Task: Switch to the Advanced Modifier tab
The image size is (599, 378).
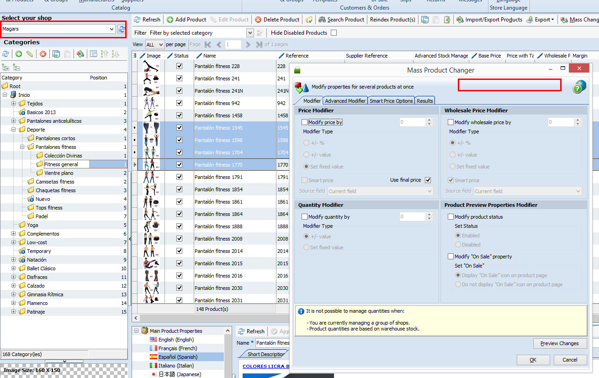Action: pos(345,101)
